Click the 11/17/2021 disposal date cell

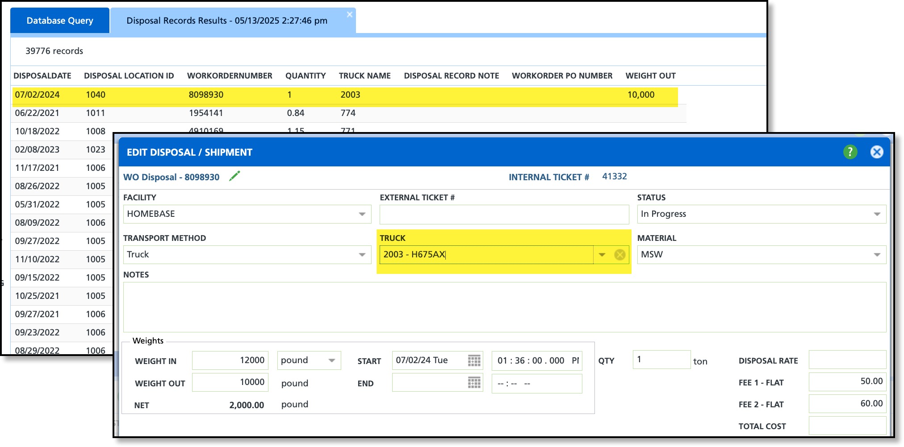(37, 168)
